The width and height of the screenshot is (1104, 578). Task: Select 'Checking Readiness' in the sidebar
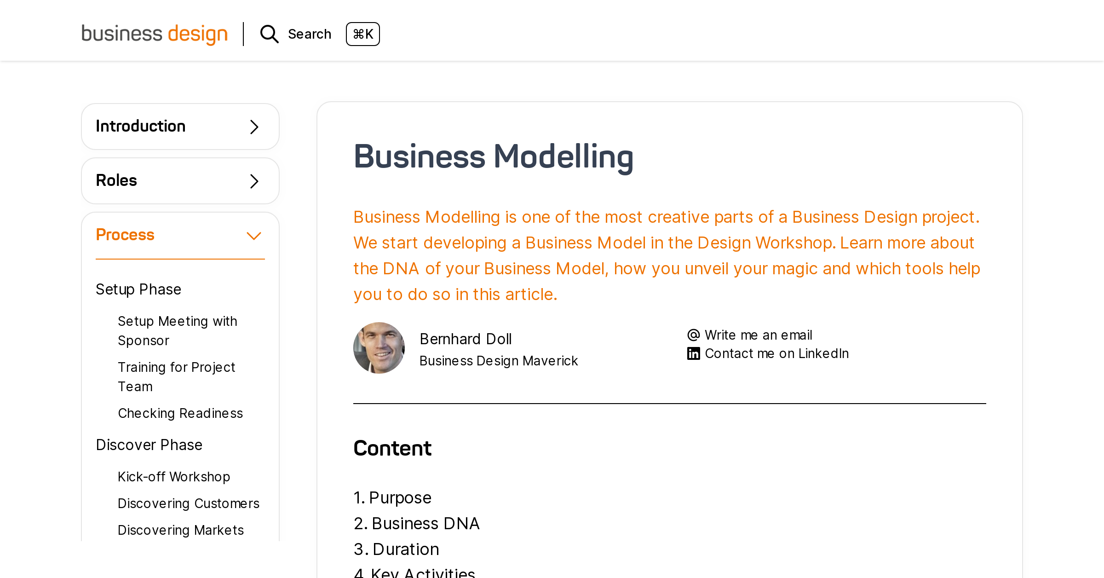point(180,413)
